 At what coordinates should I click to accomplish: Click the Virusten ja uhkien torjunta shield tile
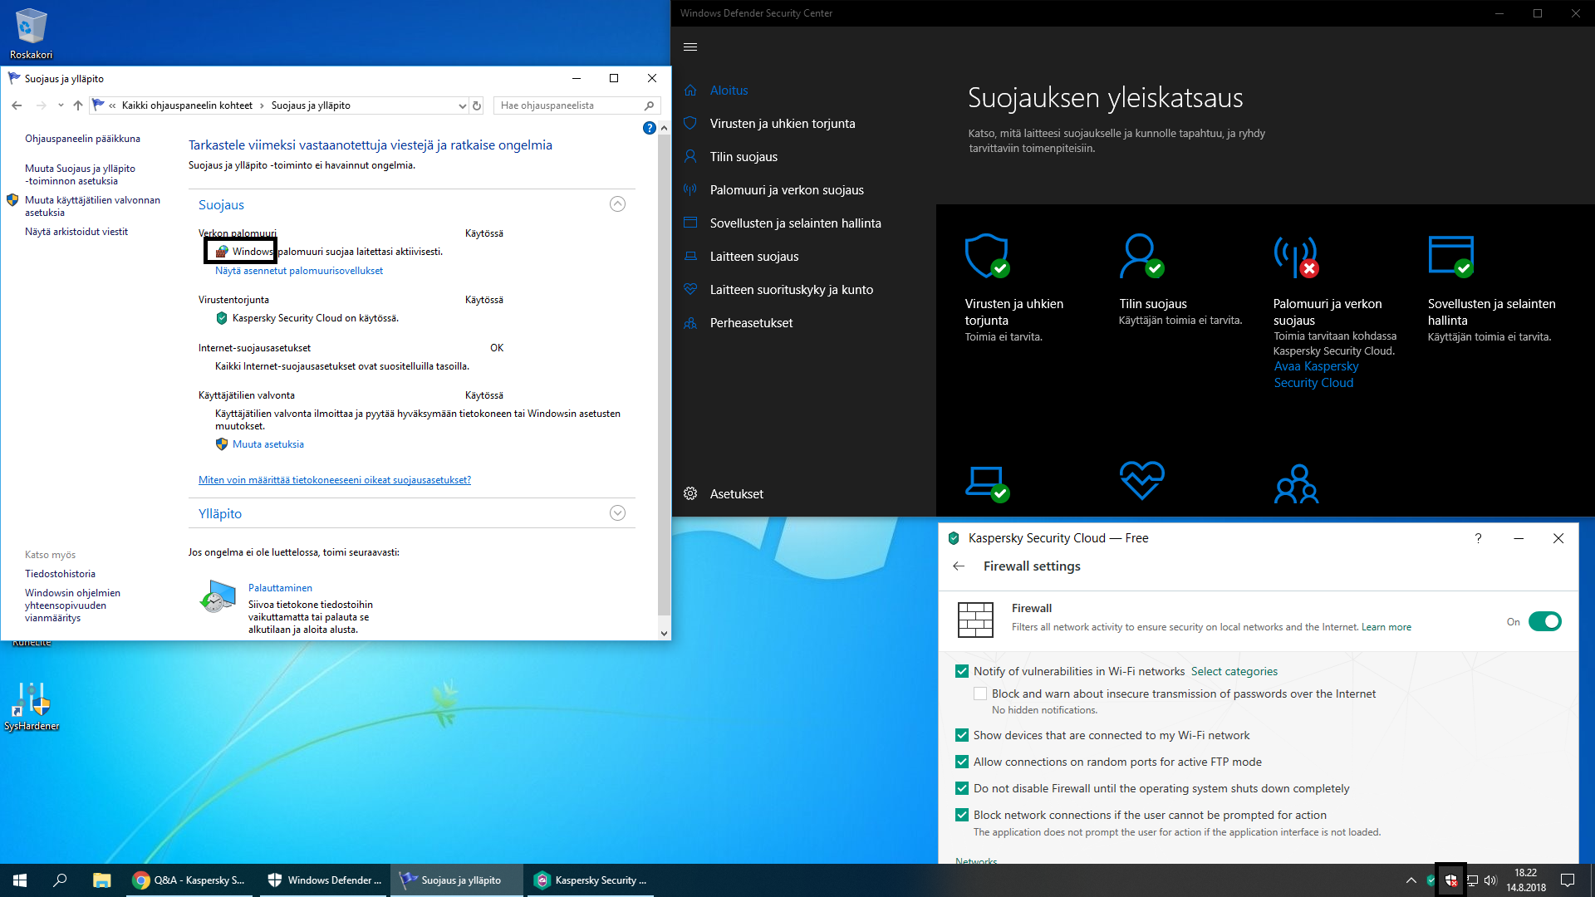(x=987, y=257)
